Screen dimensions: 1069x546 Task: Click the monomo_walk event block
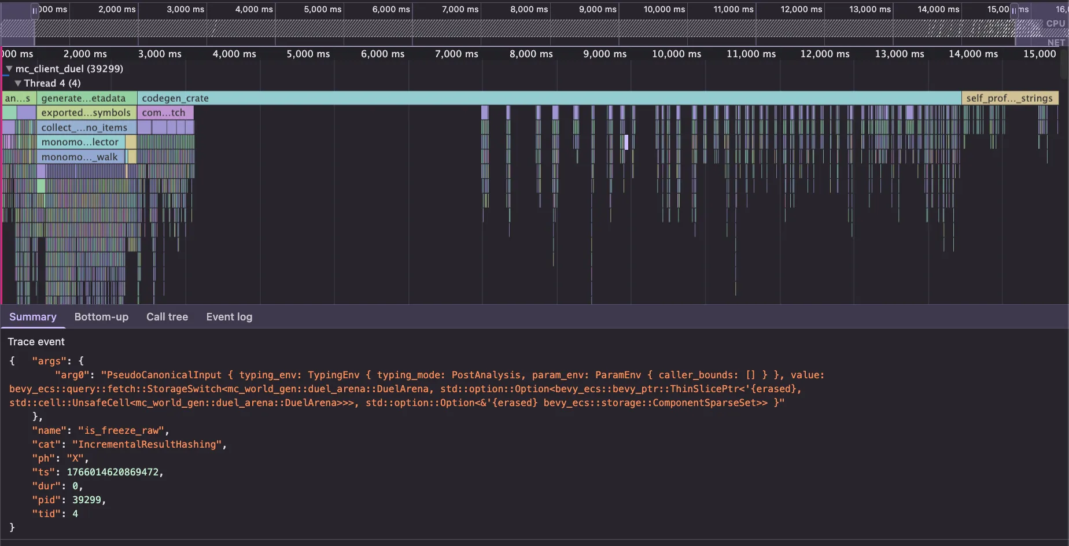point(81,156)
